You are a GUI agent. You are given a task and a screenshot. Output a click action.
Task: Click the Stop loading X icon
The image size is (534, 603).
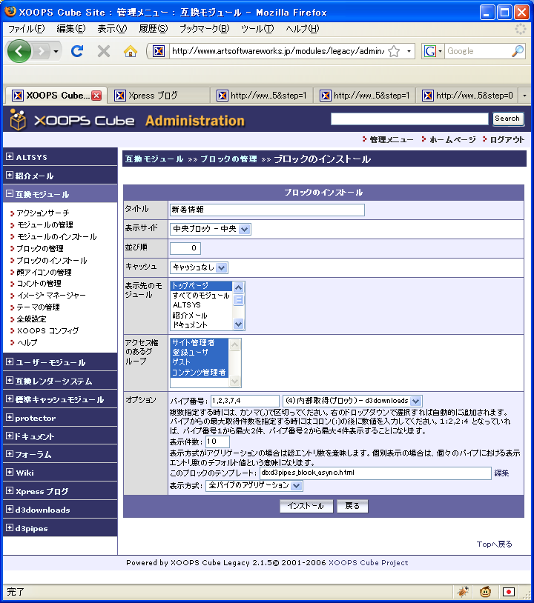[104, 51]
